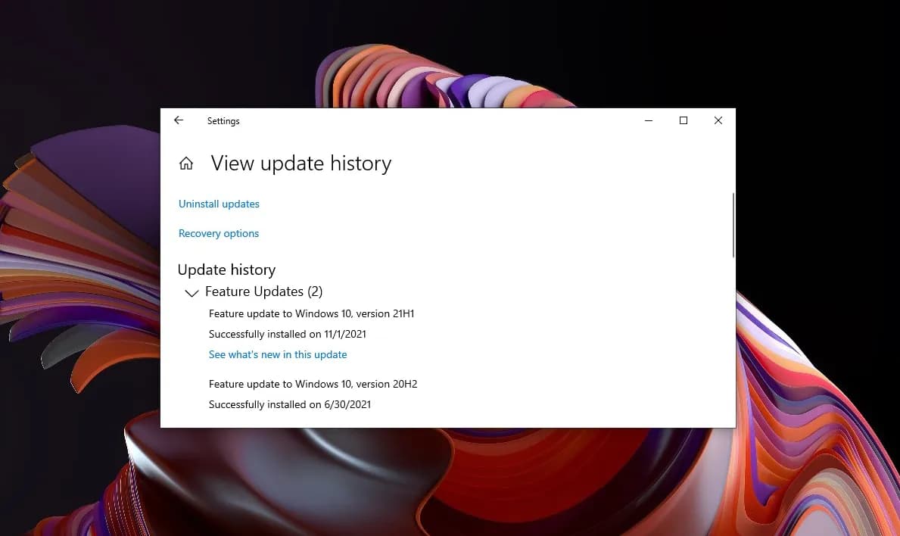
Task: Maximize the Settings window
Action: click(684, 120)
